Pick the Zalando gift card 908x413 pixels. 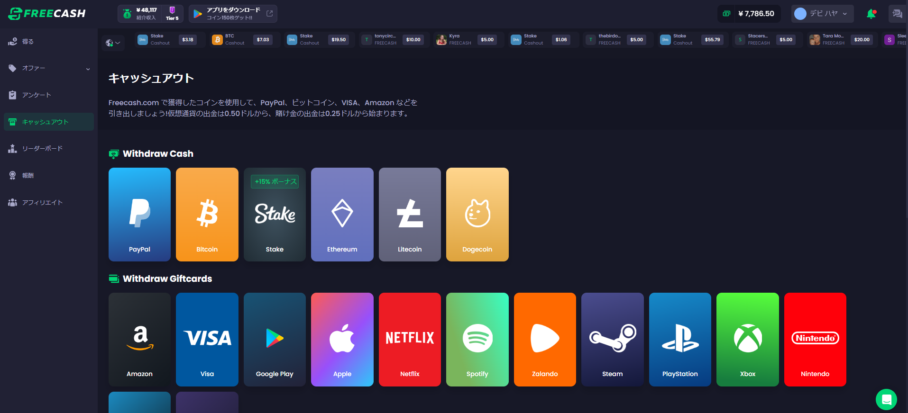pyautogui.click(x=545, y=340)
